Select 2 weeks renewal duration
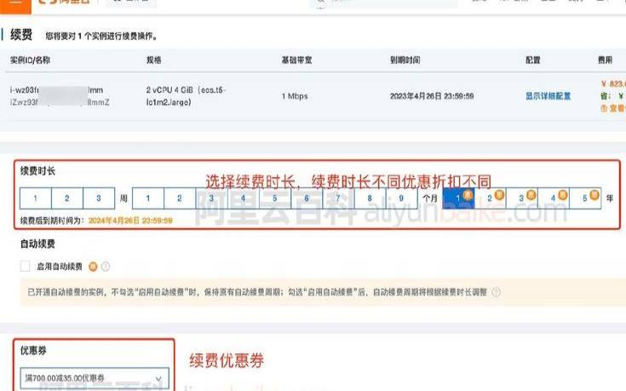 67,198
